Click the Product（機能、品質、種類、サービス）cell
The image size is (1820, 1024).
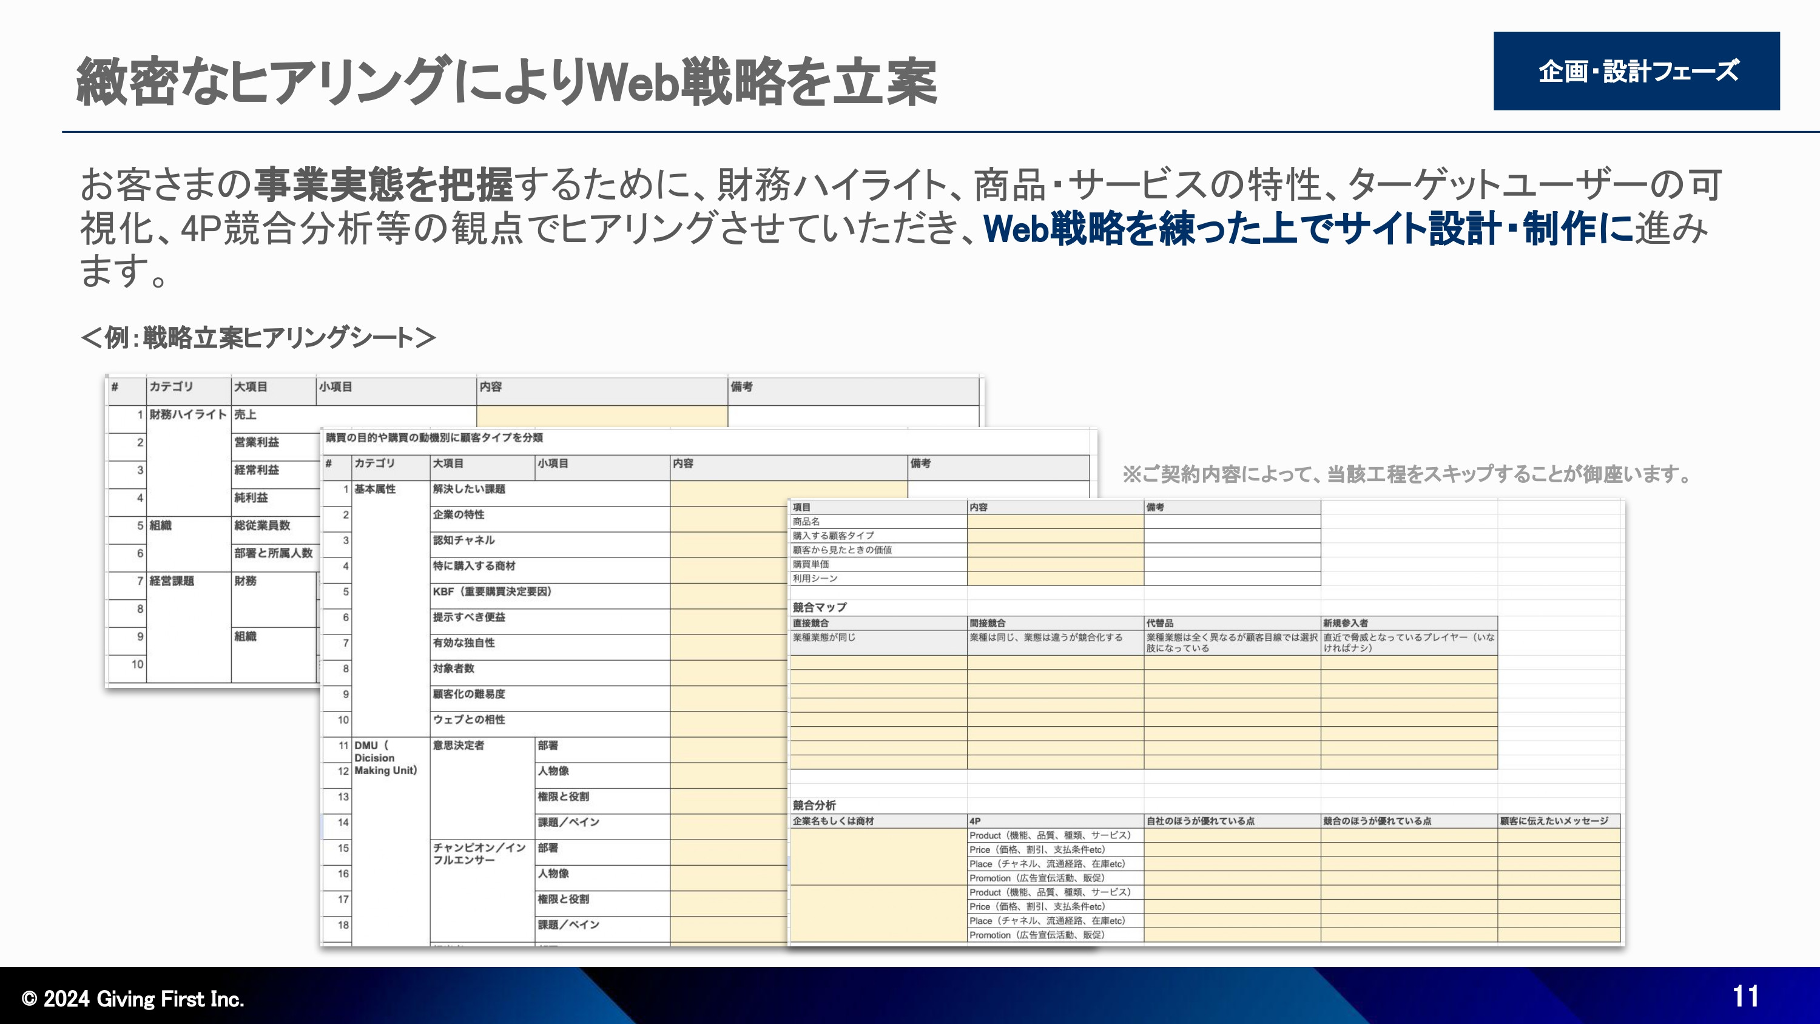(1051, 835)
